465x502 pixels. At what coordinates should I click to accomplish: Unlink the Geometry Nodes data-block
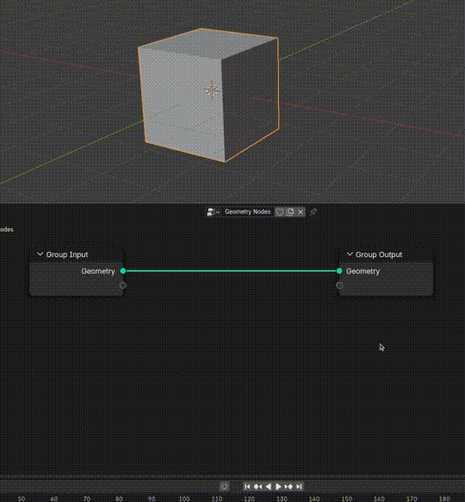pyautogui.click(x=301, y=212)
